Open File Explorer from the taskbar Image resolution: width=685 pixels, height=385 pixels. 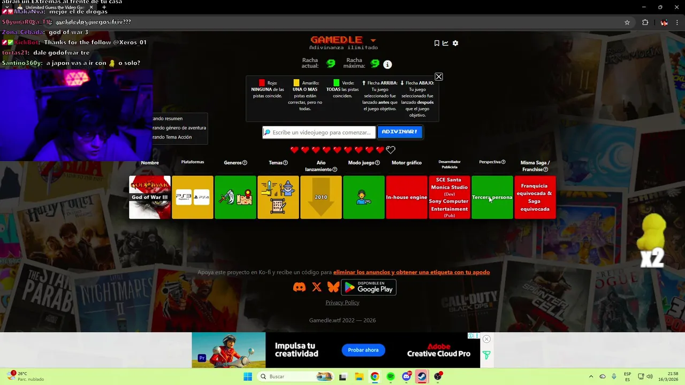pos(359,376)
